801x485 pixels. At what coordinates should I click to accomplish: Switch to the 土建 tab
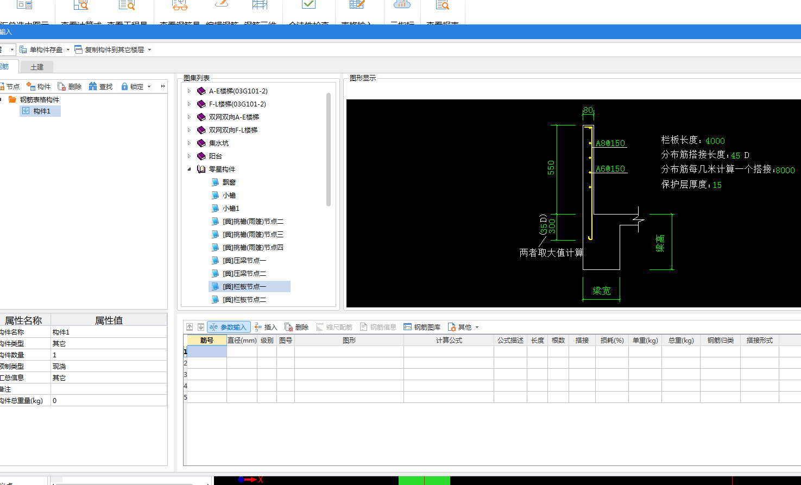pos(37,67)
